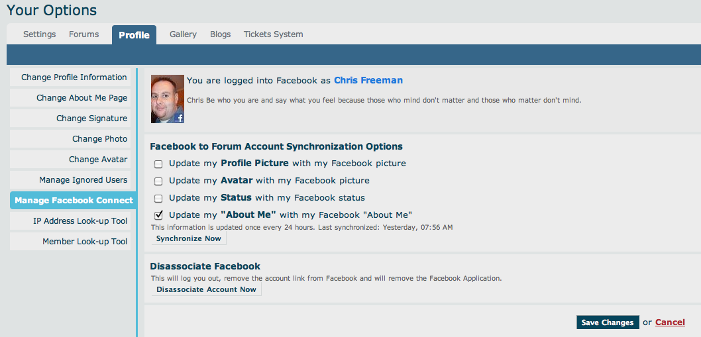Go to the Blogs tab
Image resolution: width=701 pixels, height=337 pixels.
(221, 34)
